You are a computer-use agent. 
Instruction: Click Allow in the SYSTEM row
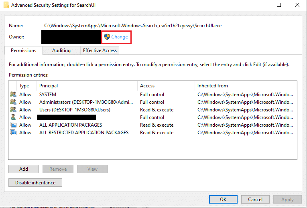[25, 95]
